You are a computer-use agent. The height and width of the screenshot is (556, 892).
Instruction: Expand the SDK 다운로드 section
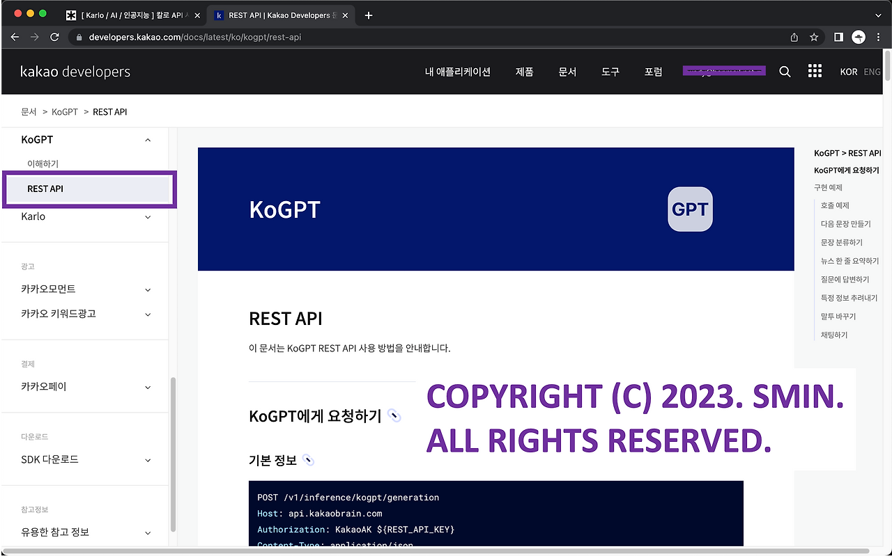click(x=148, y=460)
